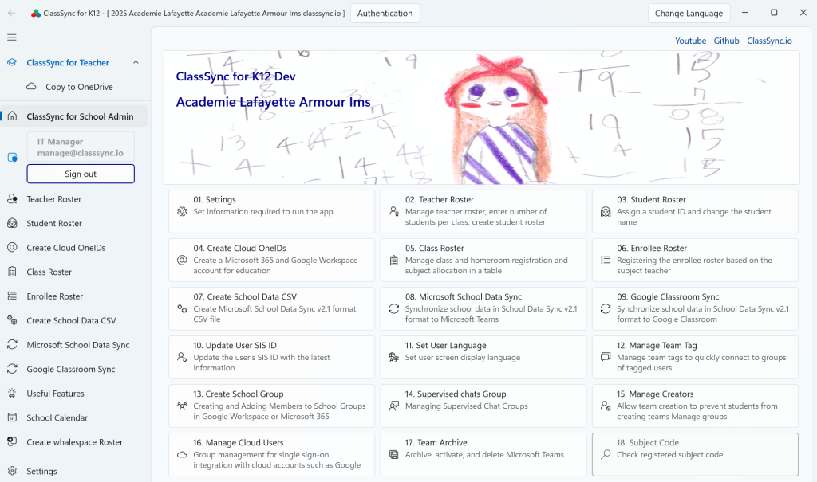This screenshot has height=482, width=817.
Task: Click the clipboard icon on 05. Class Roster card
Action: [x=394, y=261]
